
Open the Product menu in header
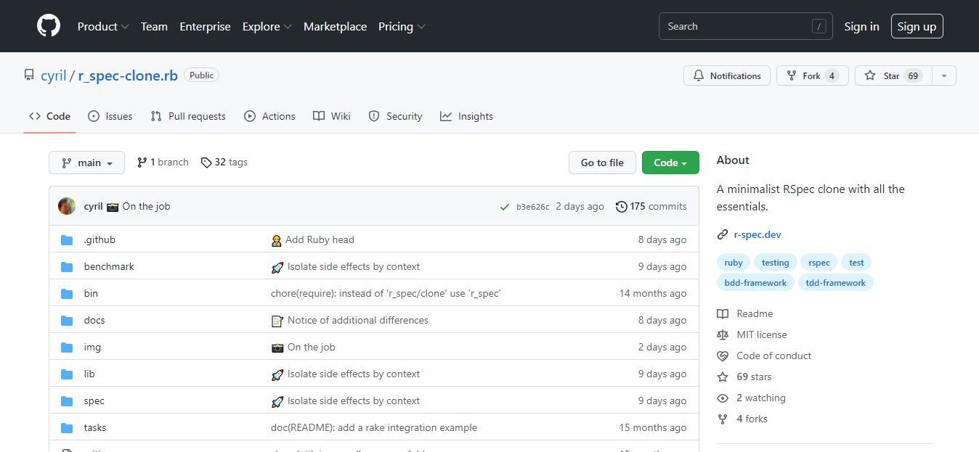click(x=102, y=27)
